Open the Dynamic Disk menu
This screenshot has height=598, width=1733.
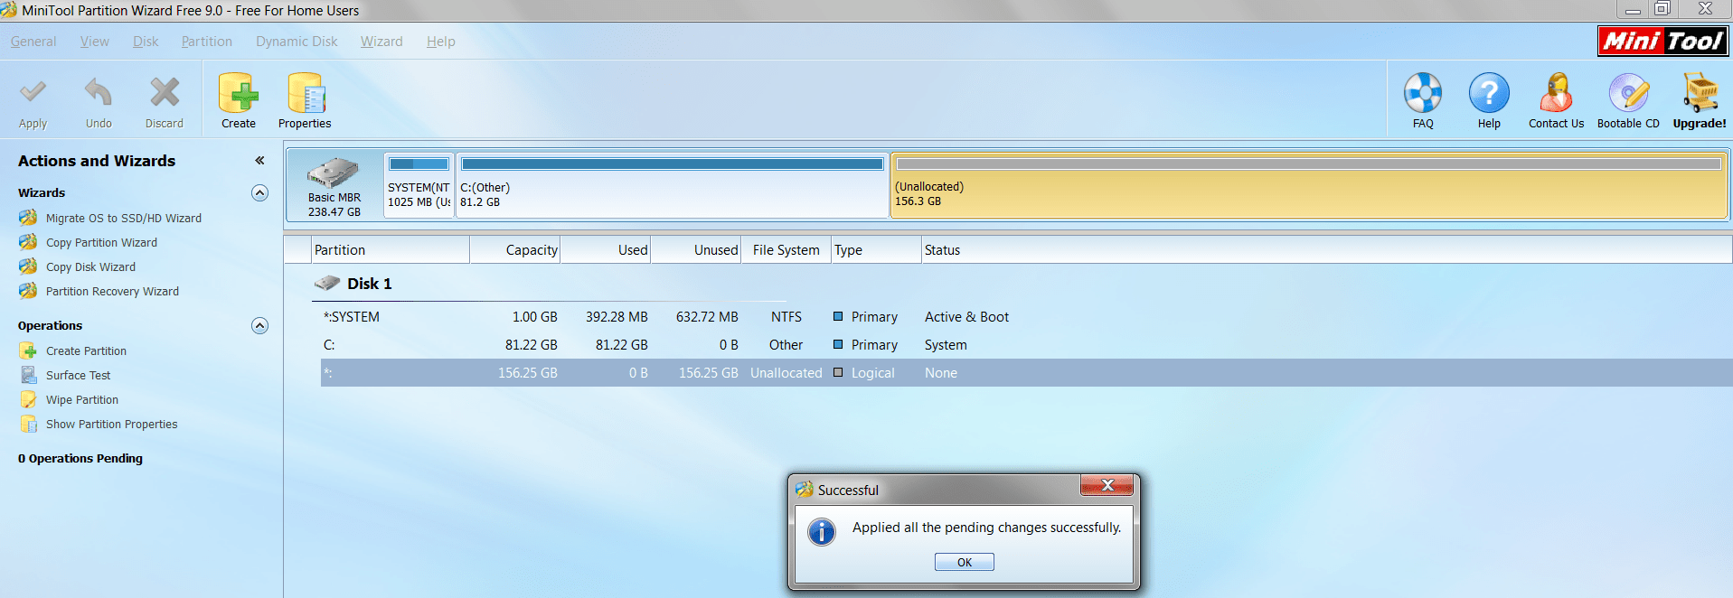click(x=297, y=42)
